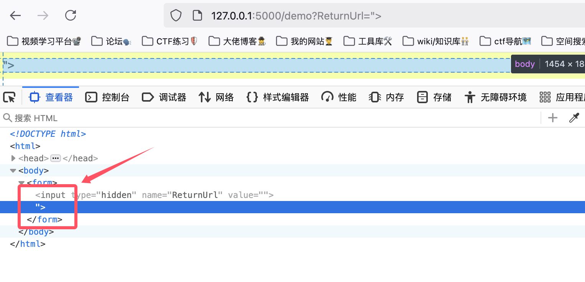Switch to the 控制台 console tab
The image size is (585, 282).
click(x=107, y=97)
